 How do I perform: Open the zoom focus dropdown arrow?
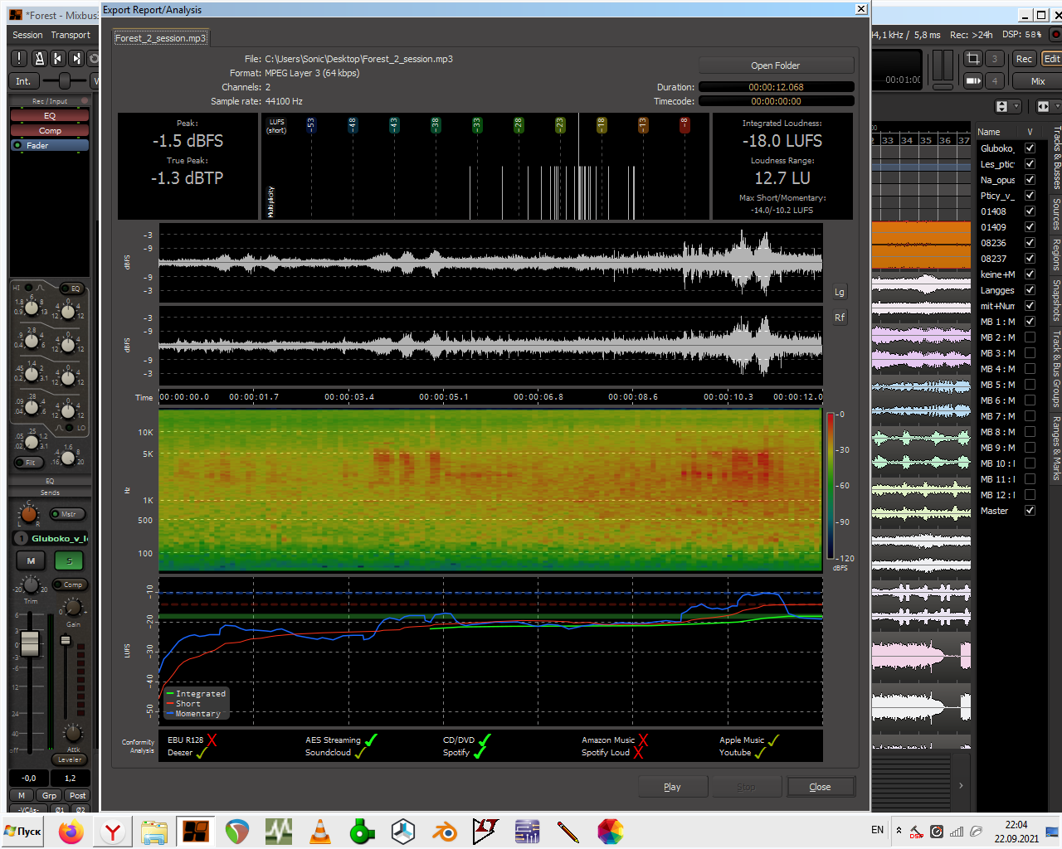[1059, 106]
